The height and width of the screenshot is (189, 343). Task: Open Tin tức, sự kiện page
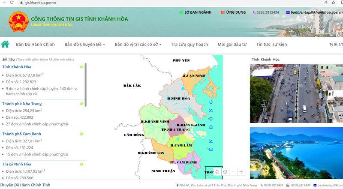pos(271,45)
